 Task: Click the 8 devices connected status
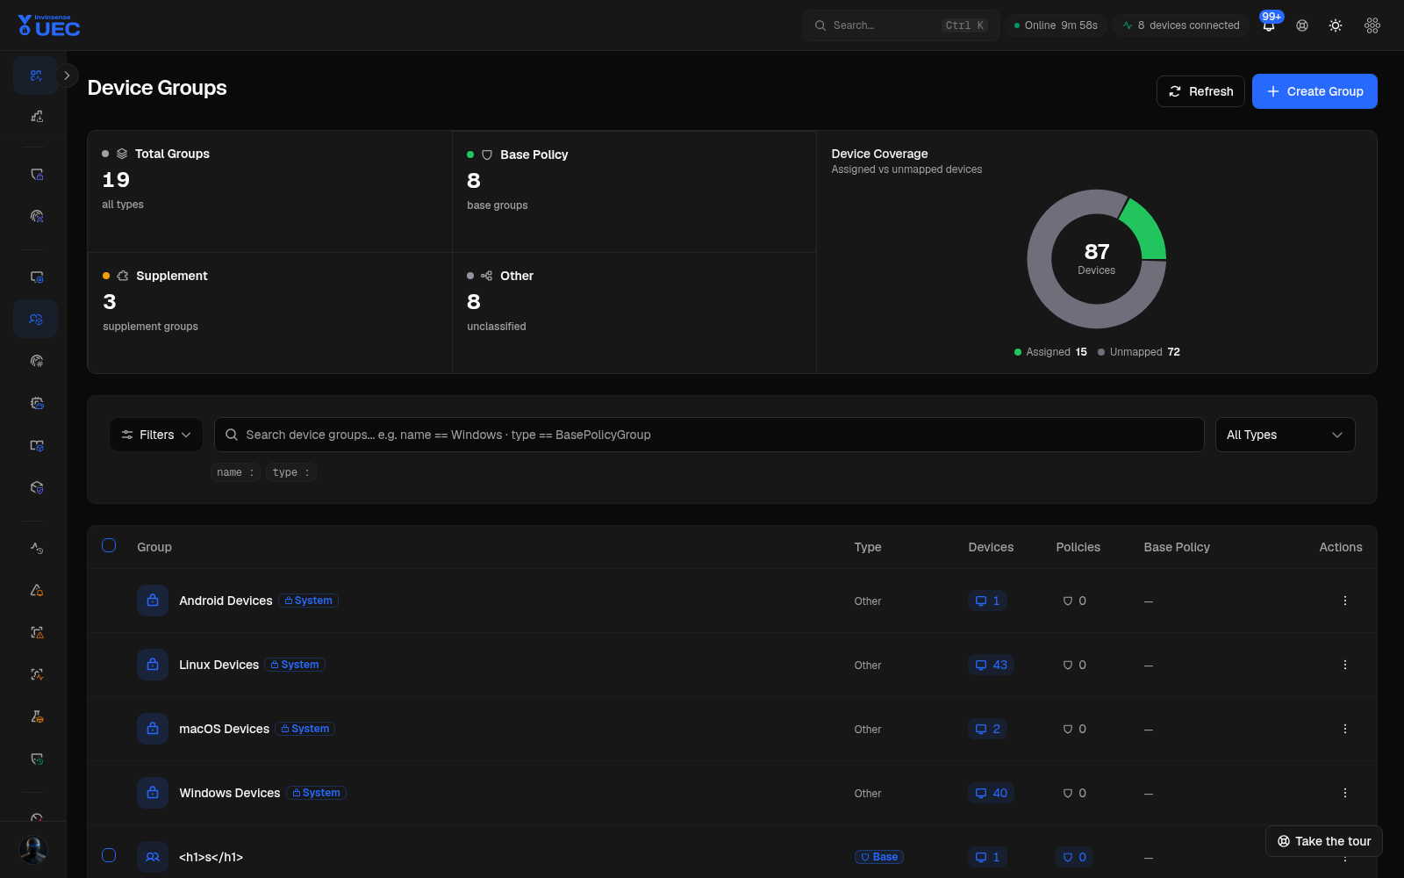(1181, 25)
